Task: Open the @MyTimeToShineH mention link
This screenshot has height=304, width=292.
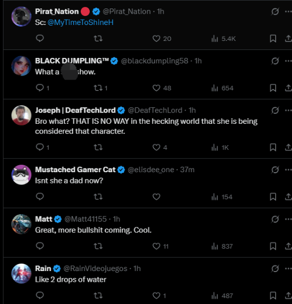Action: pos(80,22)
